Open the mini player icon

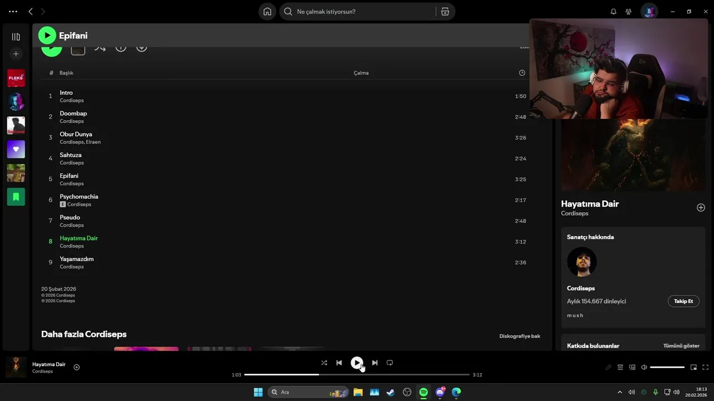(x=693, y=367)
